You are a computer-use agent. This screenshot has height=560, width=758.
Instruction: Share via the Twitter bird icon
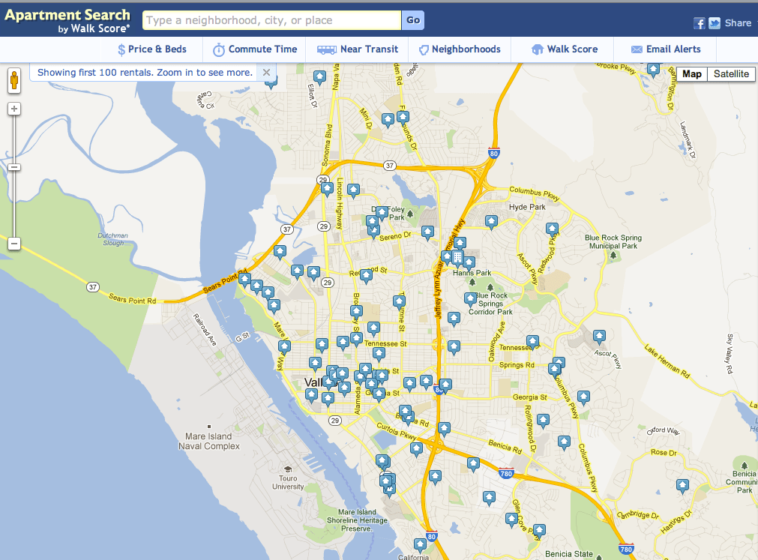point(715,23)
